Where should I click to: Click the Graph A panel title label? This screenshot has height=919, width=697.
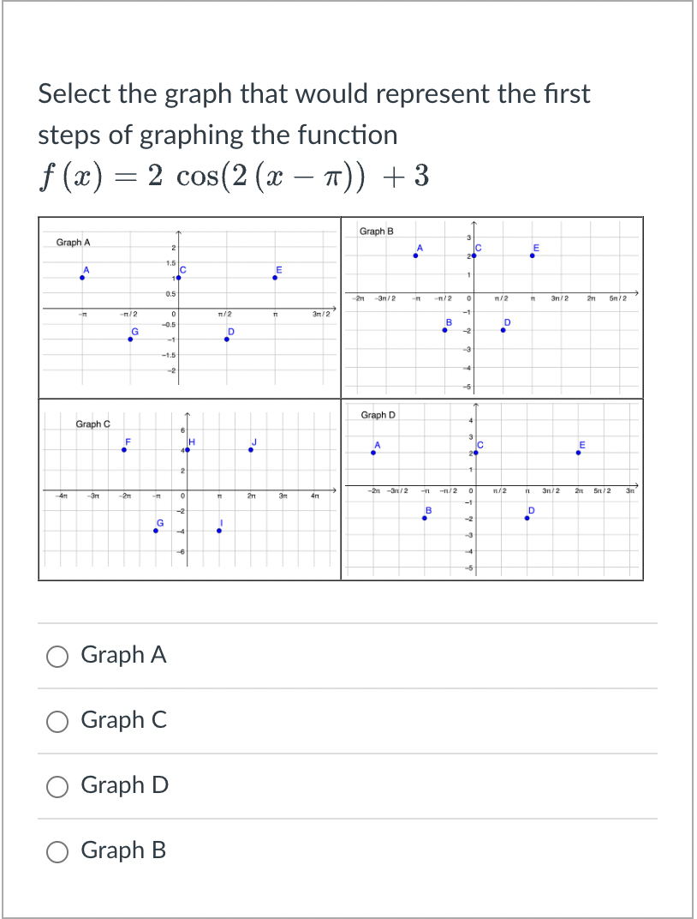(x=72, y=242)
